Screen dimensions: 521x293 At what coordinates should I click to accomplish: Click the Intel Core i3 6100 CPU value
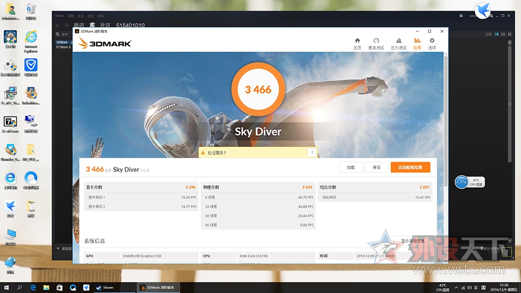[x=254, y=256]
